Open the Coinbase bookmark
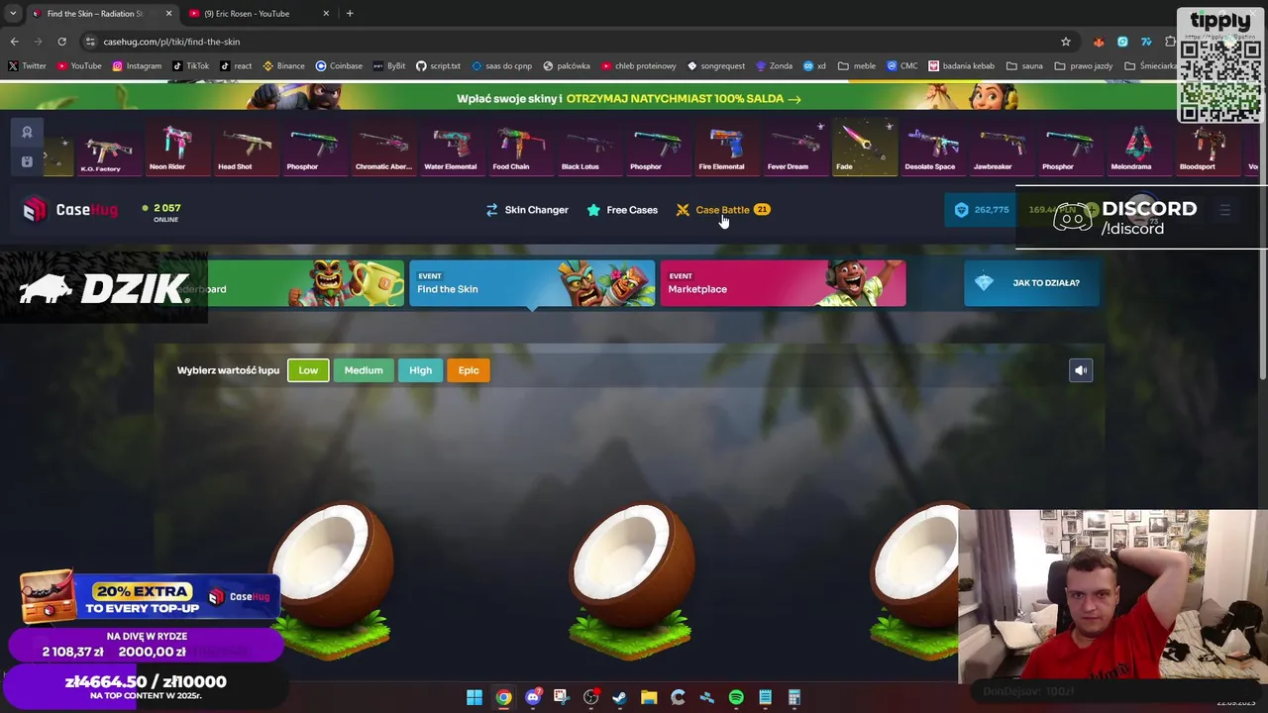This screenshot has height=713, width=1268. pyautogui.click(x=339, y=66)
